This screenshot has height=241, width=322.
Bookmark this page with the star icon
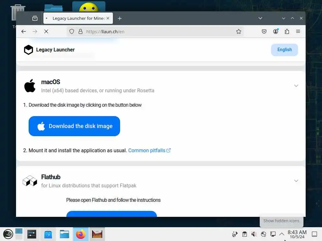tap(238, 32)
